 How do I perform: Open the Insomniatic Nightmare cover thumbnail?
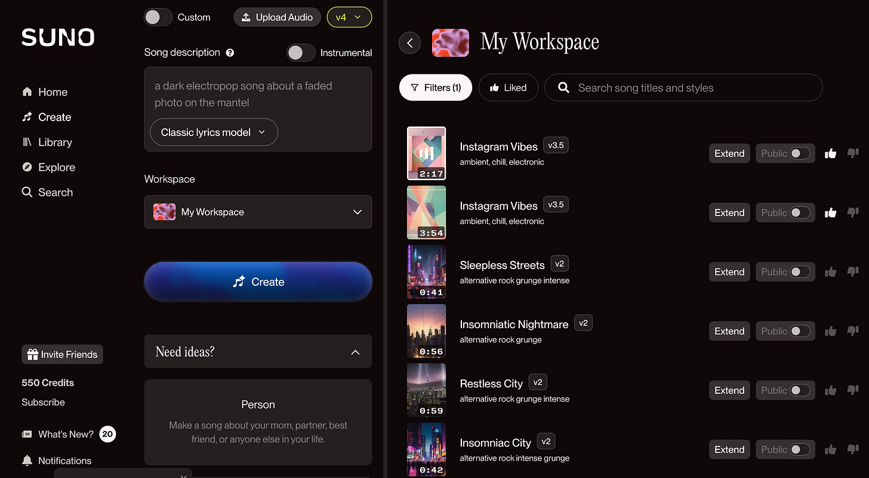426,331
